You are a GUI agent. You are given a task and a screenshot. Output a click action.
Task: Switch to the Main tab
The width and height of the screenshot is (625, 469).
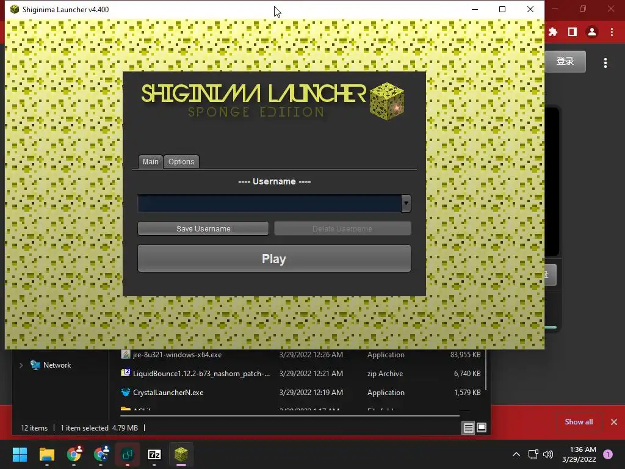[150, 161]
